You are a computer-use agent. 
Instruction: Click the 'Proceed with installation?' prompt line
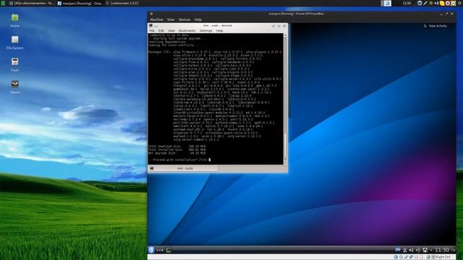[x=179, y=160]
